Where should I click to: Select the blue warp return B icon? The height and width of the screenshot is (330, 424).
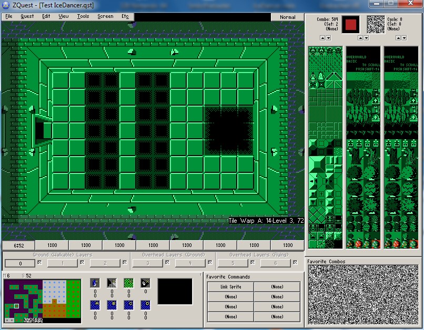tap(112, 304)
